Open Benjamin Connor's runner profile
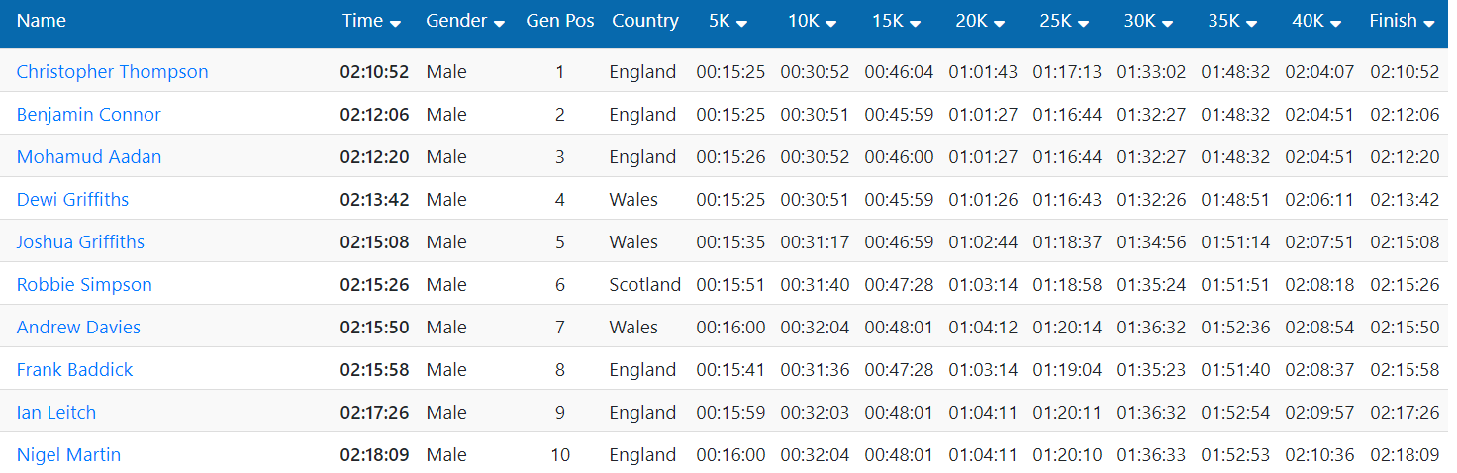This screenshot has height=473, width=1457. pos(89,114)
